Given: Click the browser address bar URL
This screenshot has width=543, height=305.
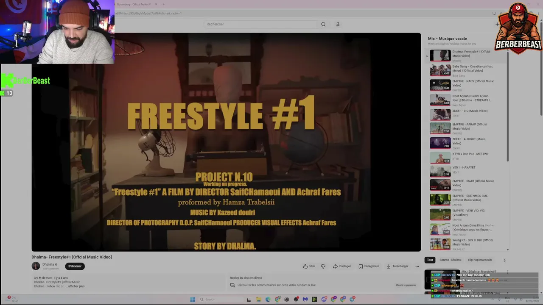Looking at the screenshot, I should [148, 14].
